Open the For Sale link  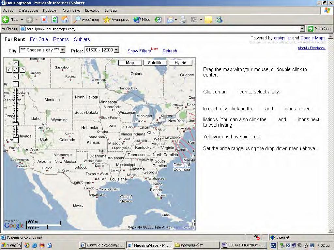point(39,39)
